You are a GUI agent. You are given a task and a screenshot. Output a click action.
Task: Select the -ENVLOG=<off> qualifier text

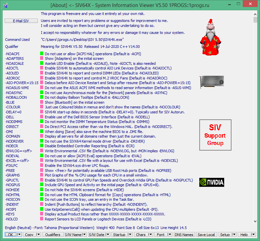pos(19,151)
